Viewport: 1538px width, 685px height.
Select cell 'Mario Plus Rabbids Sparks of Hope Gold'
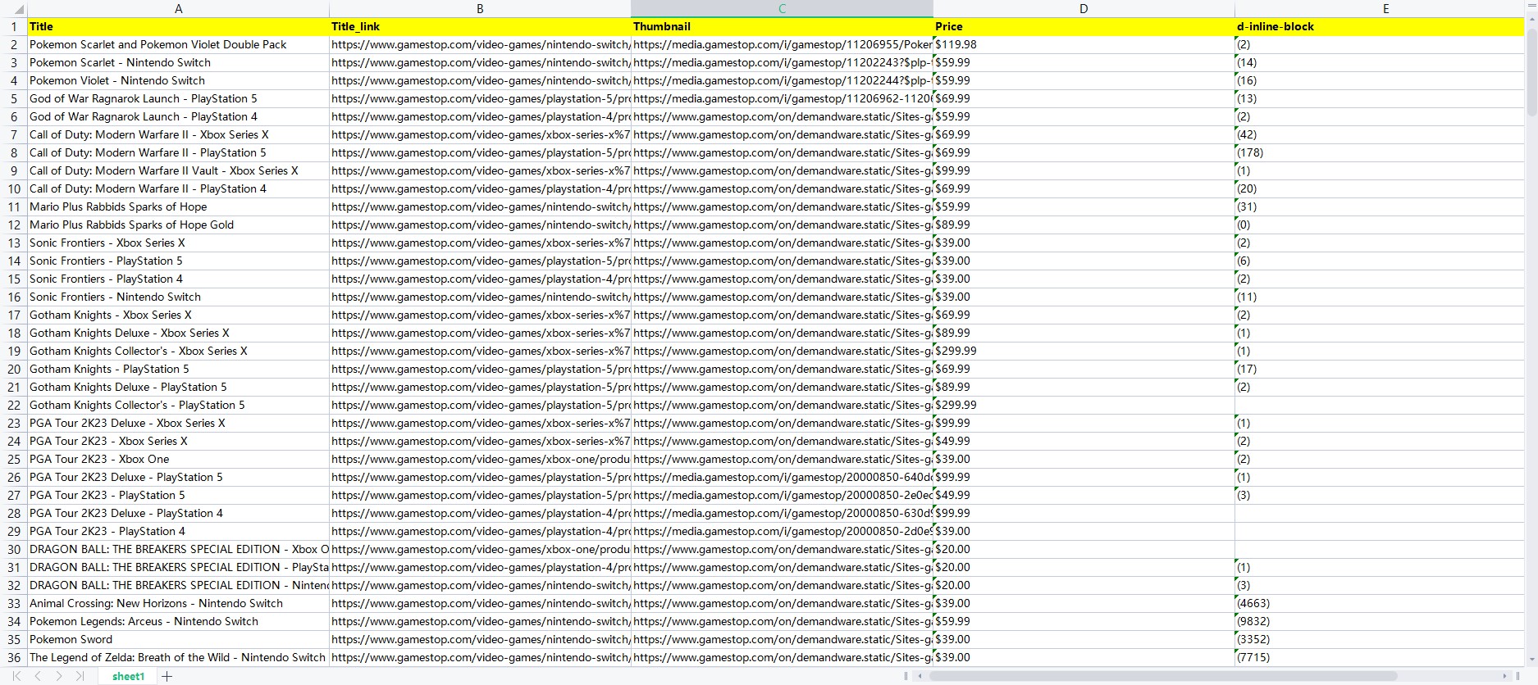click(179, 225)
